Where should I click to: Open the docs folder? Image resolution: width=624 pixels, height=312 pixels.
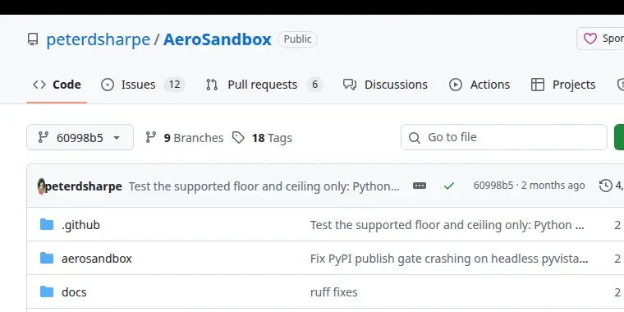tap(74, 292)
